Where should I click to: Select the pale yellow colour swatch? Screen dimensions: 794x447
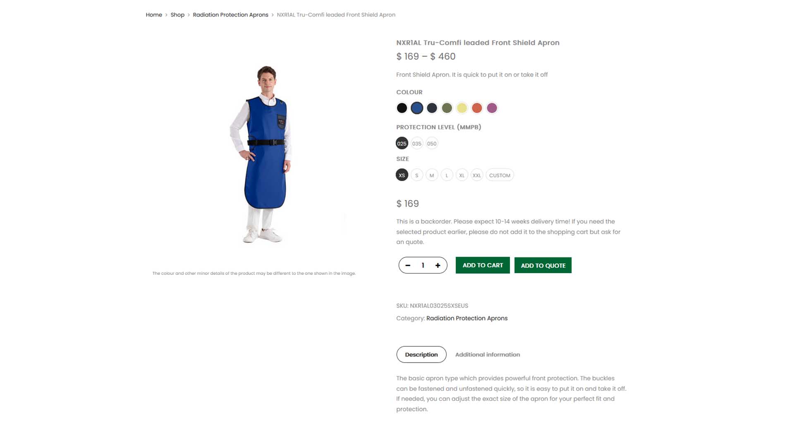point(462,108)
